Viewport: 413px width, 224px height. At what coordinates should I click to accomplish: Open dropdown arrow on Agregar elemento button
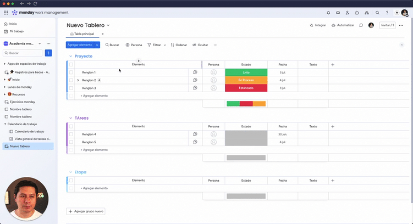97,44
